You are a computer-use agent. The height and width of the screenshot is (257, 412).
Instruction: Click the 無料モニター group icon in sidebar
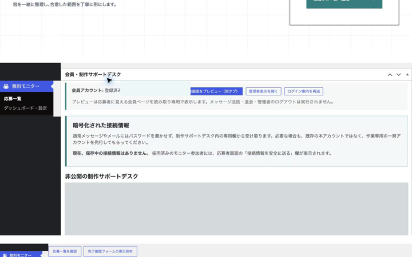(6, 86)
